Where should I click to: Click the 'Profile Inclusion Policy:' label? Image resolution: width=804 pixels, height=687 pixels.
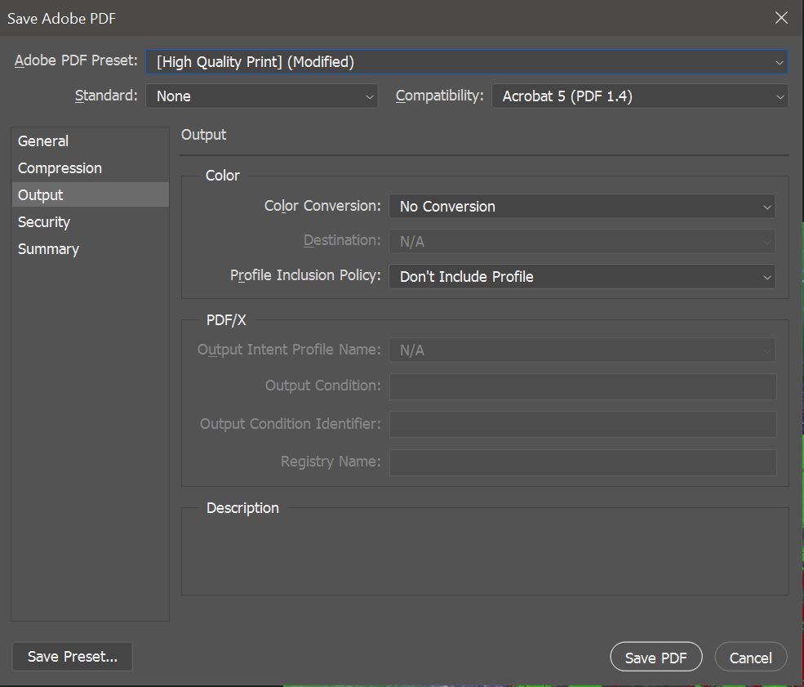pyautogui.click(x=305, y=275)
